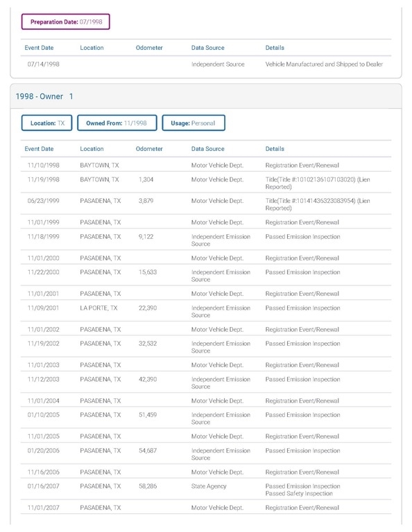Click the Passed Safety Inspection detail text
Screen dimensions: 412x532
pos(299,493)
